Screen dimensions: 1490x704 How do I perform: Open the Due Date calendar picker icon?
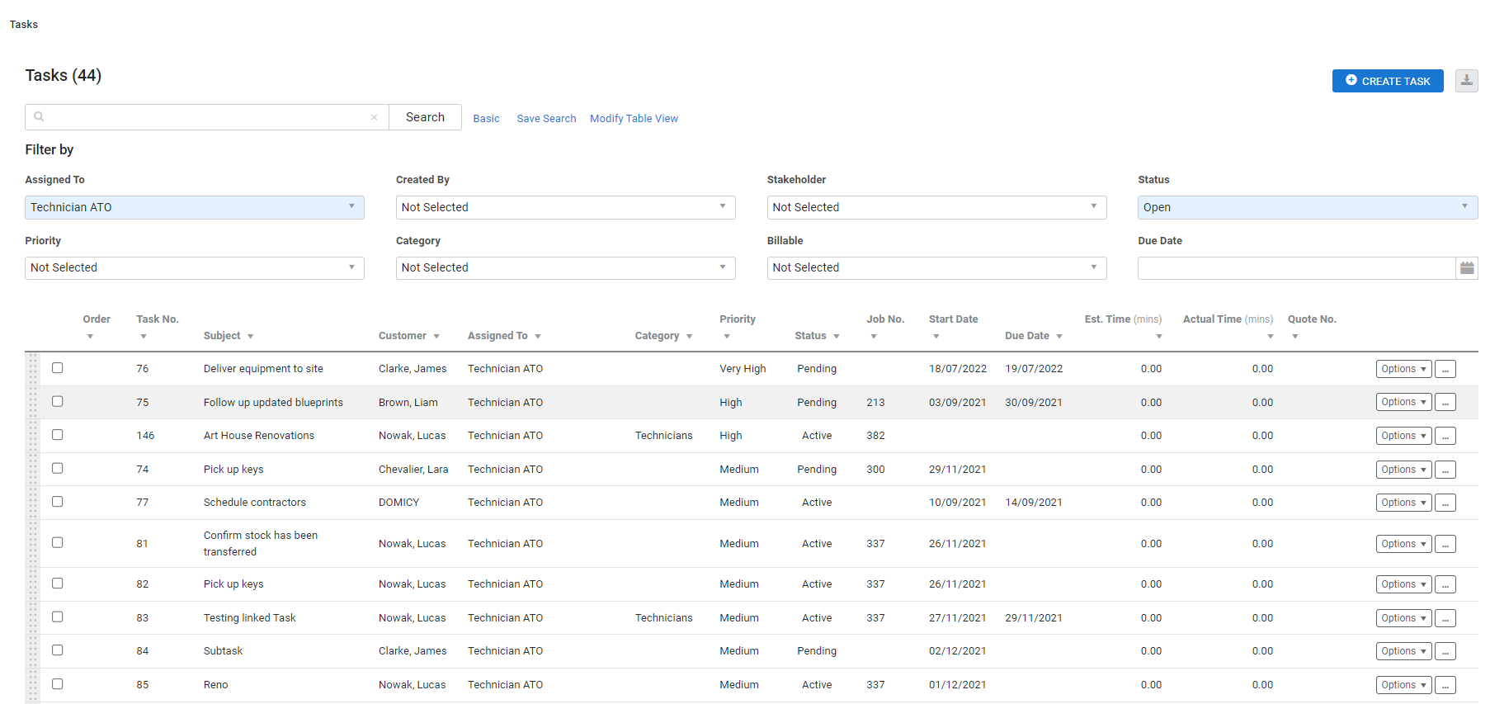point(1467,268)
